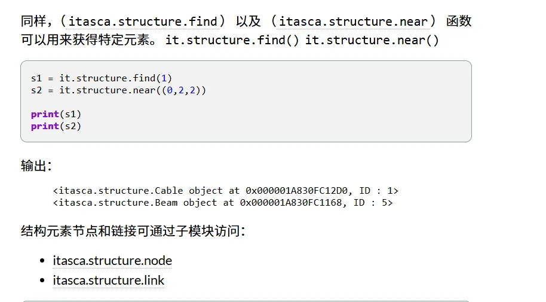Click the Beam object output line

point(223,203)
